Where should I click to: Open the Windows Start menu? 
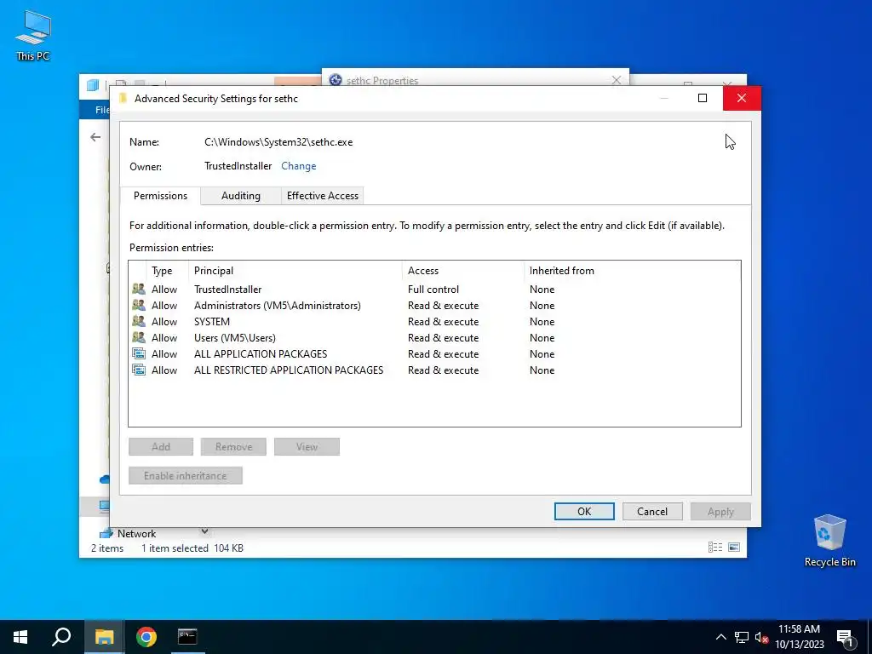click(x=20, y=637)
